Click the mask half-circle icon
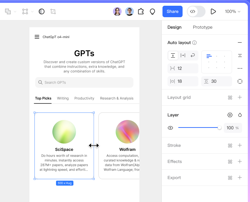250x202 pixels. tap(42, 11)
